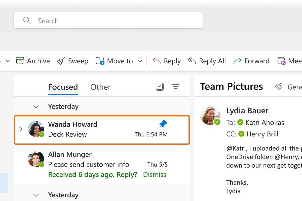Screen dimensions: 302x201
Task: Expand the Wanda Howard conversation thread
Action: [21, 129]
